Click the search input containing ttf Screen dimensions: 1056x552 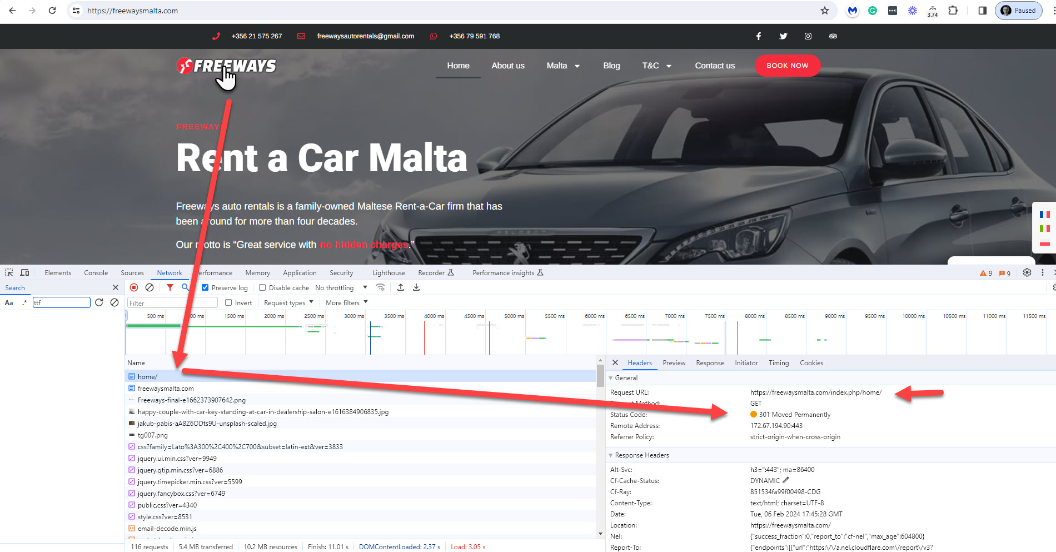click(61, 302)
